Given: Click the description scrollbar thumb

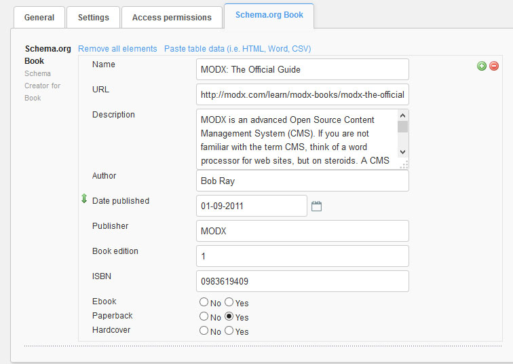Looking at the screenshot, I should click(x=403, y=127).
